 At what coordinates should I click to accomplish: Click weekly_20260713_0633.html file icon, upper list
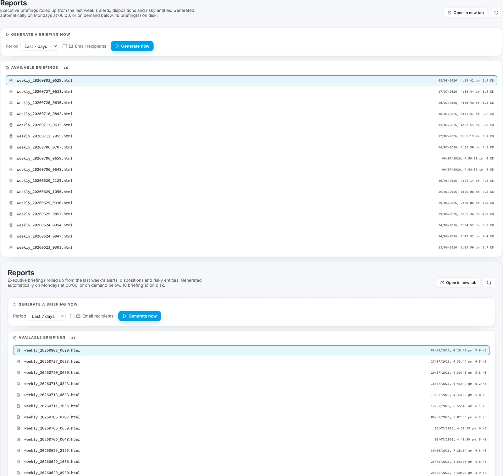pyautogui.click(x=11, y=125)
